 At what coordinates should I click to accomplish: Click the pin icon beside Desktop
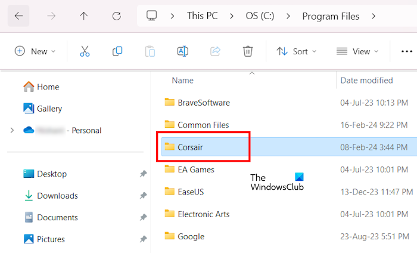click(144, 174)
